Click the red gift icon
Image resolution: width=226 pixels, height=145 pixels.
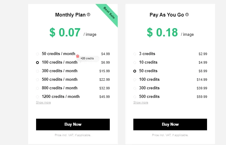click(78, 56)
